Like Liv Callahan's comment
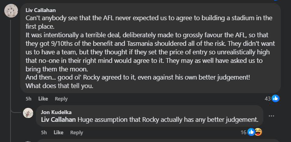 (x=43, y=99)
